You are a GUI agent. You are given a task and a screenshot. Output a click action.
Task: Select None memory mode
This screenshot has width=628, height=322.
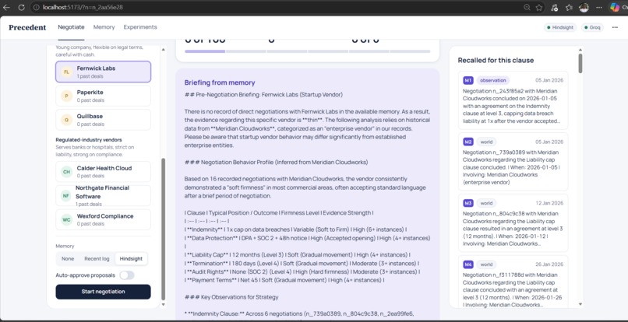click(68, 259)
